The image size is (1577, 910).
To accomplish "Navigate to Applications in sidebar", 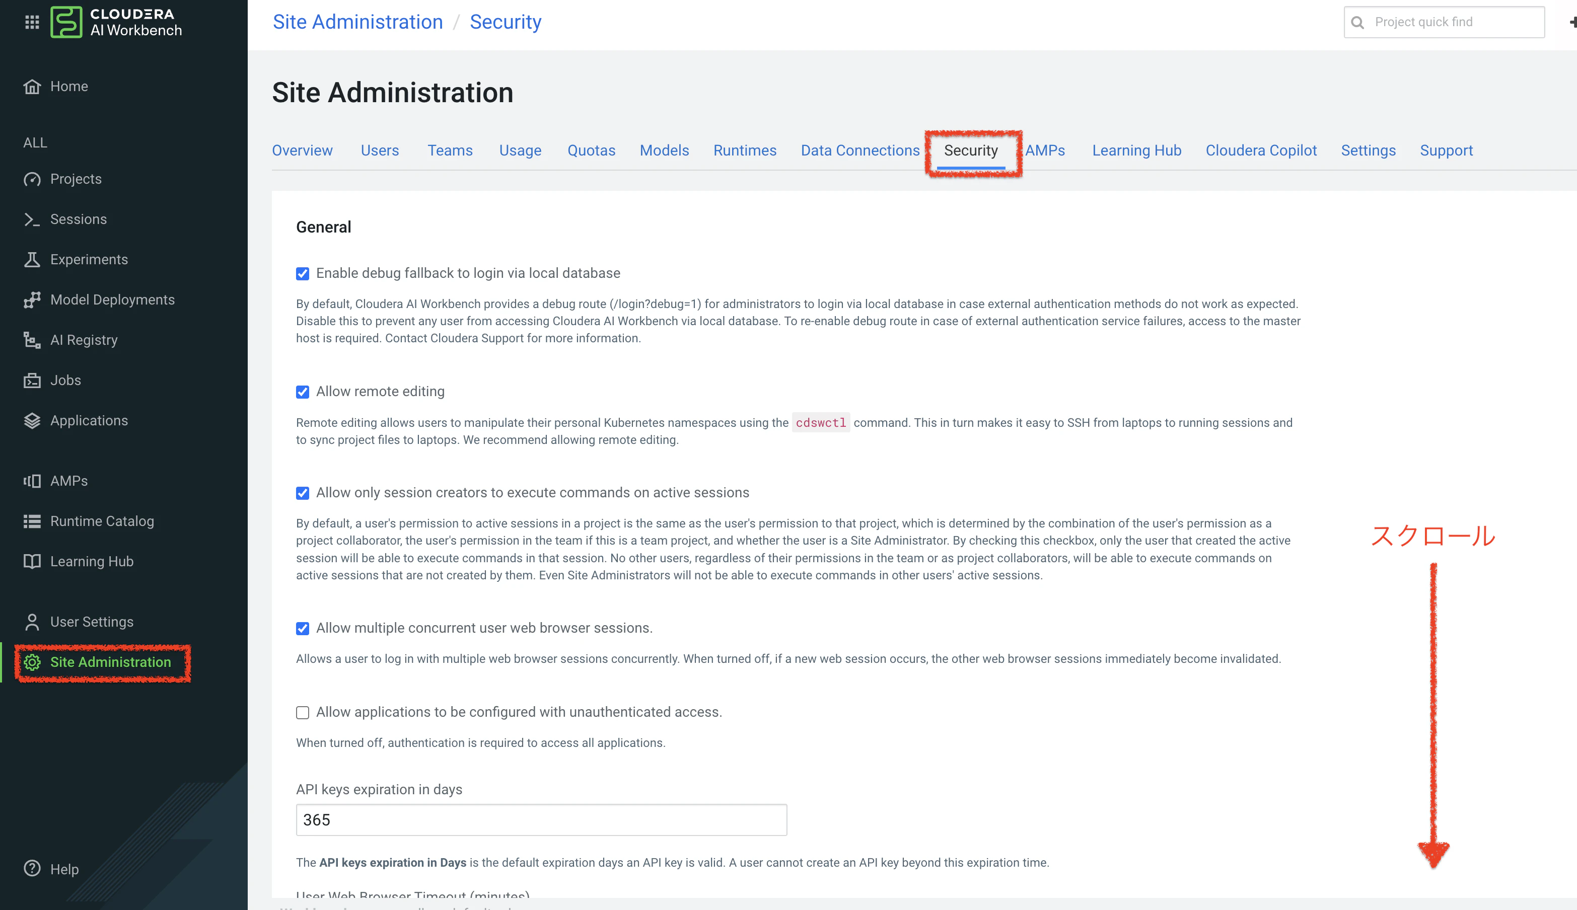I will point(89,420).
